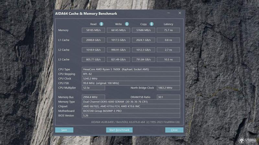The image size is (259, 145).
Task: Click the Save button
Action: pyautogui.click(x=64, y=130)
